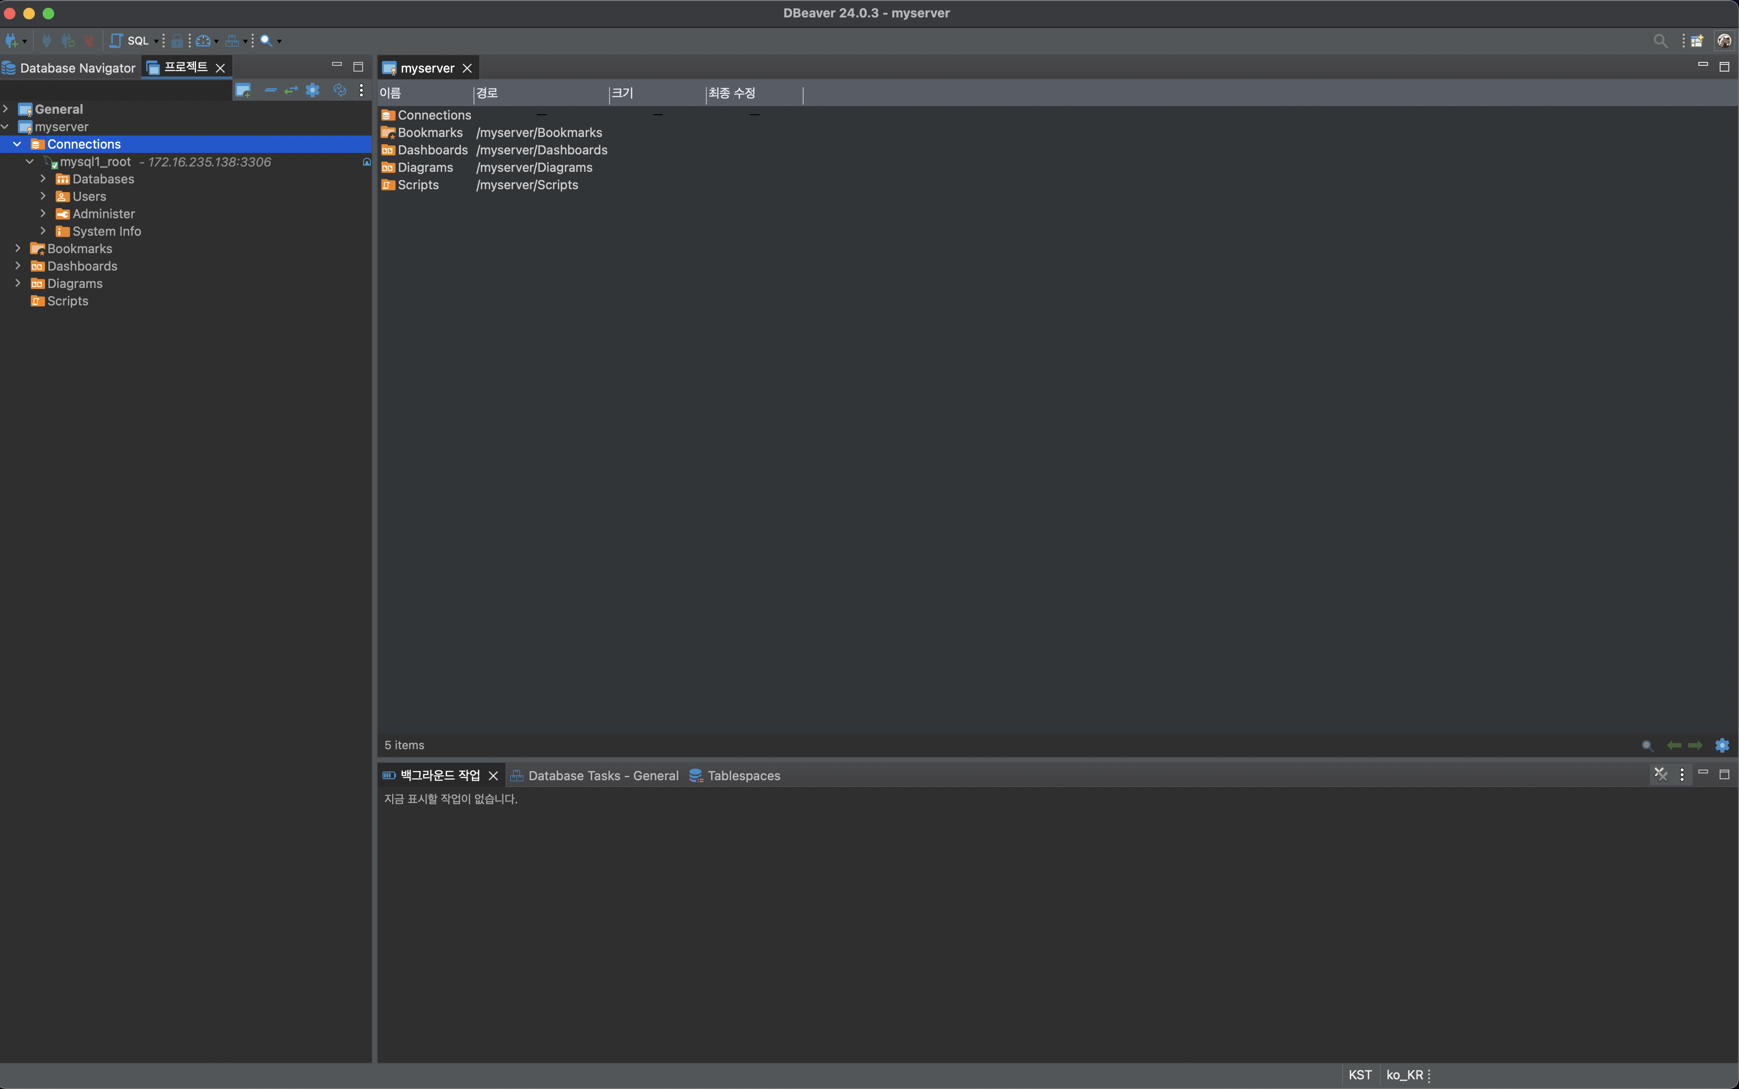This screenshot has height=1089, width=1739.
Task: Close the 프로젝트 tab
Action: (x=220, y=68)
